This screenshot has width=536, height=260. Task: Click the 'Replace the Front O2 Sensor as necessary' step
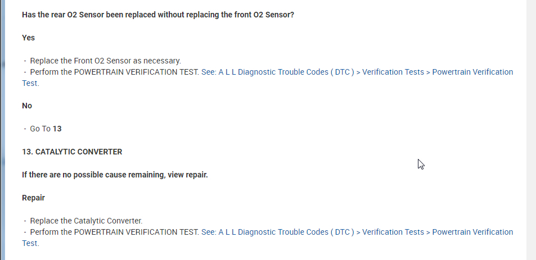pos(105,61)
